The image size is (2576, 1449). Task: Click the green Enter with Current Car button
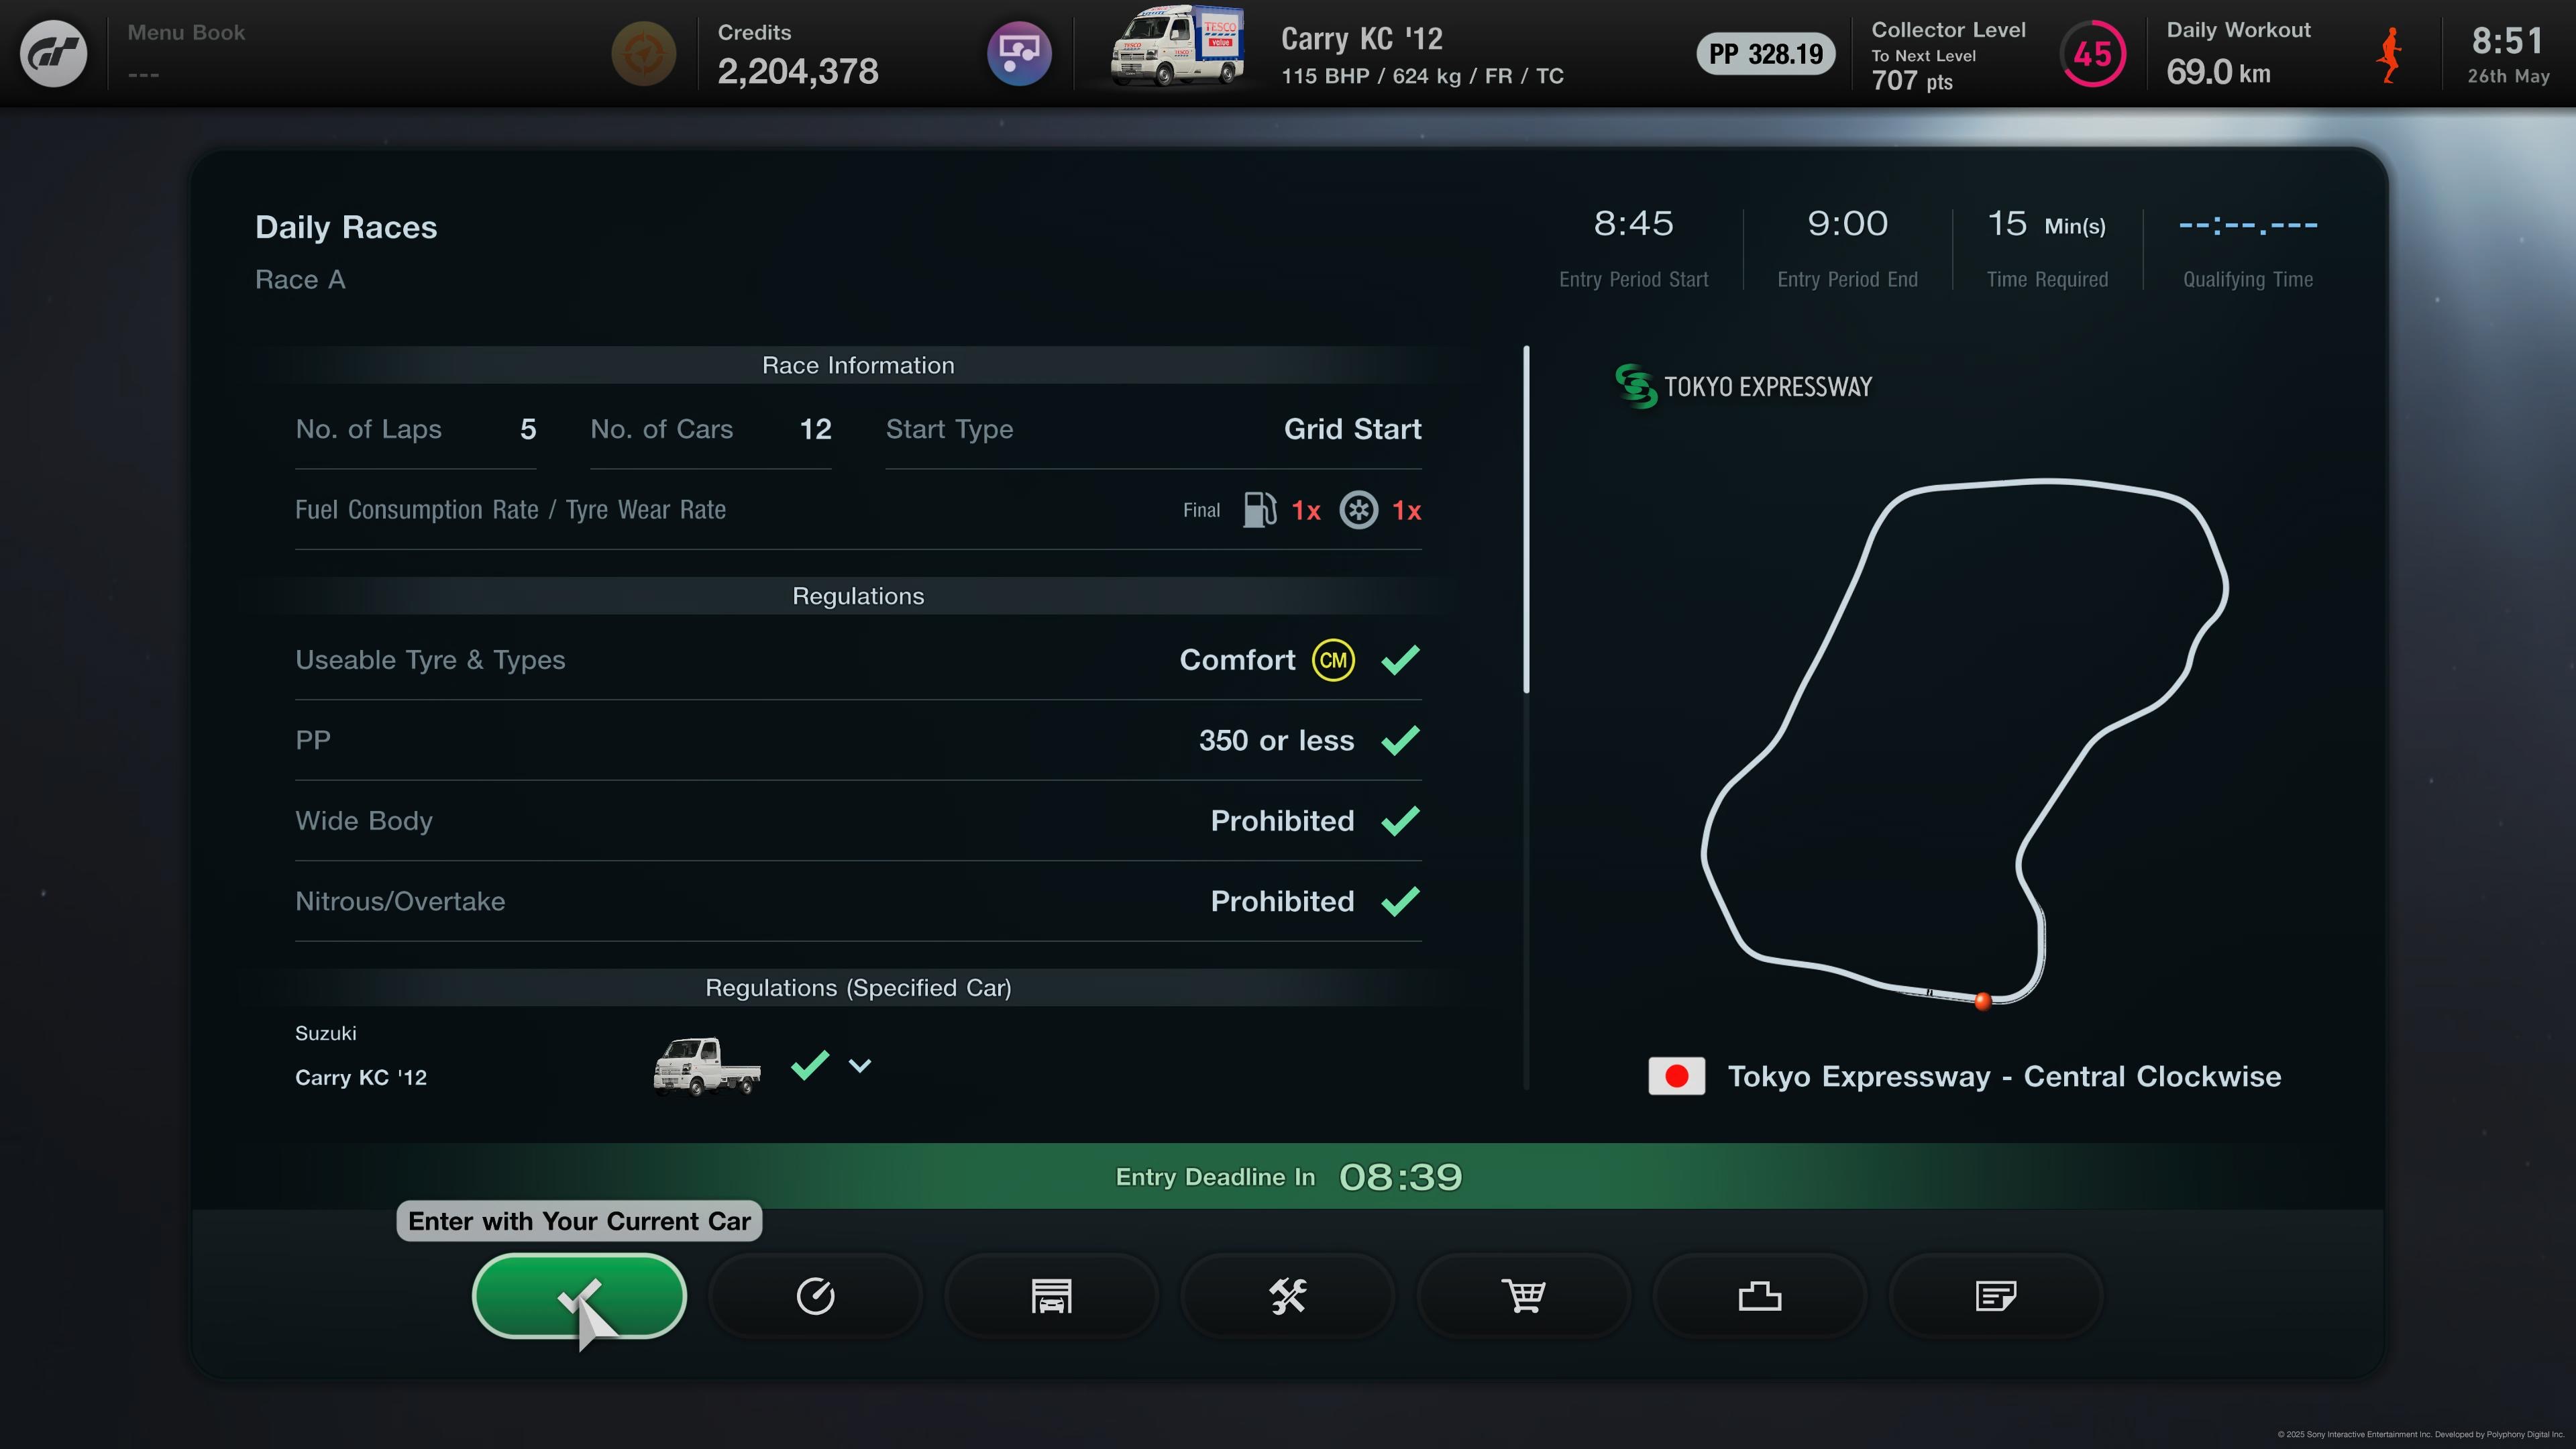click(579, 1295)
